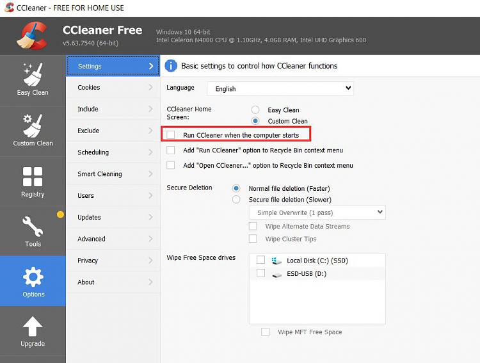Open the Updates options page
The image size is (480, 363).
(x=113, y=217)
